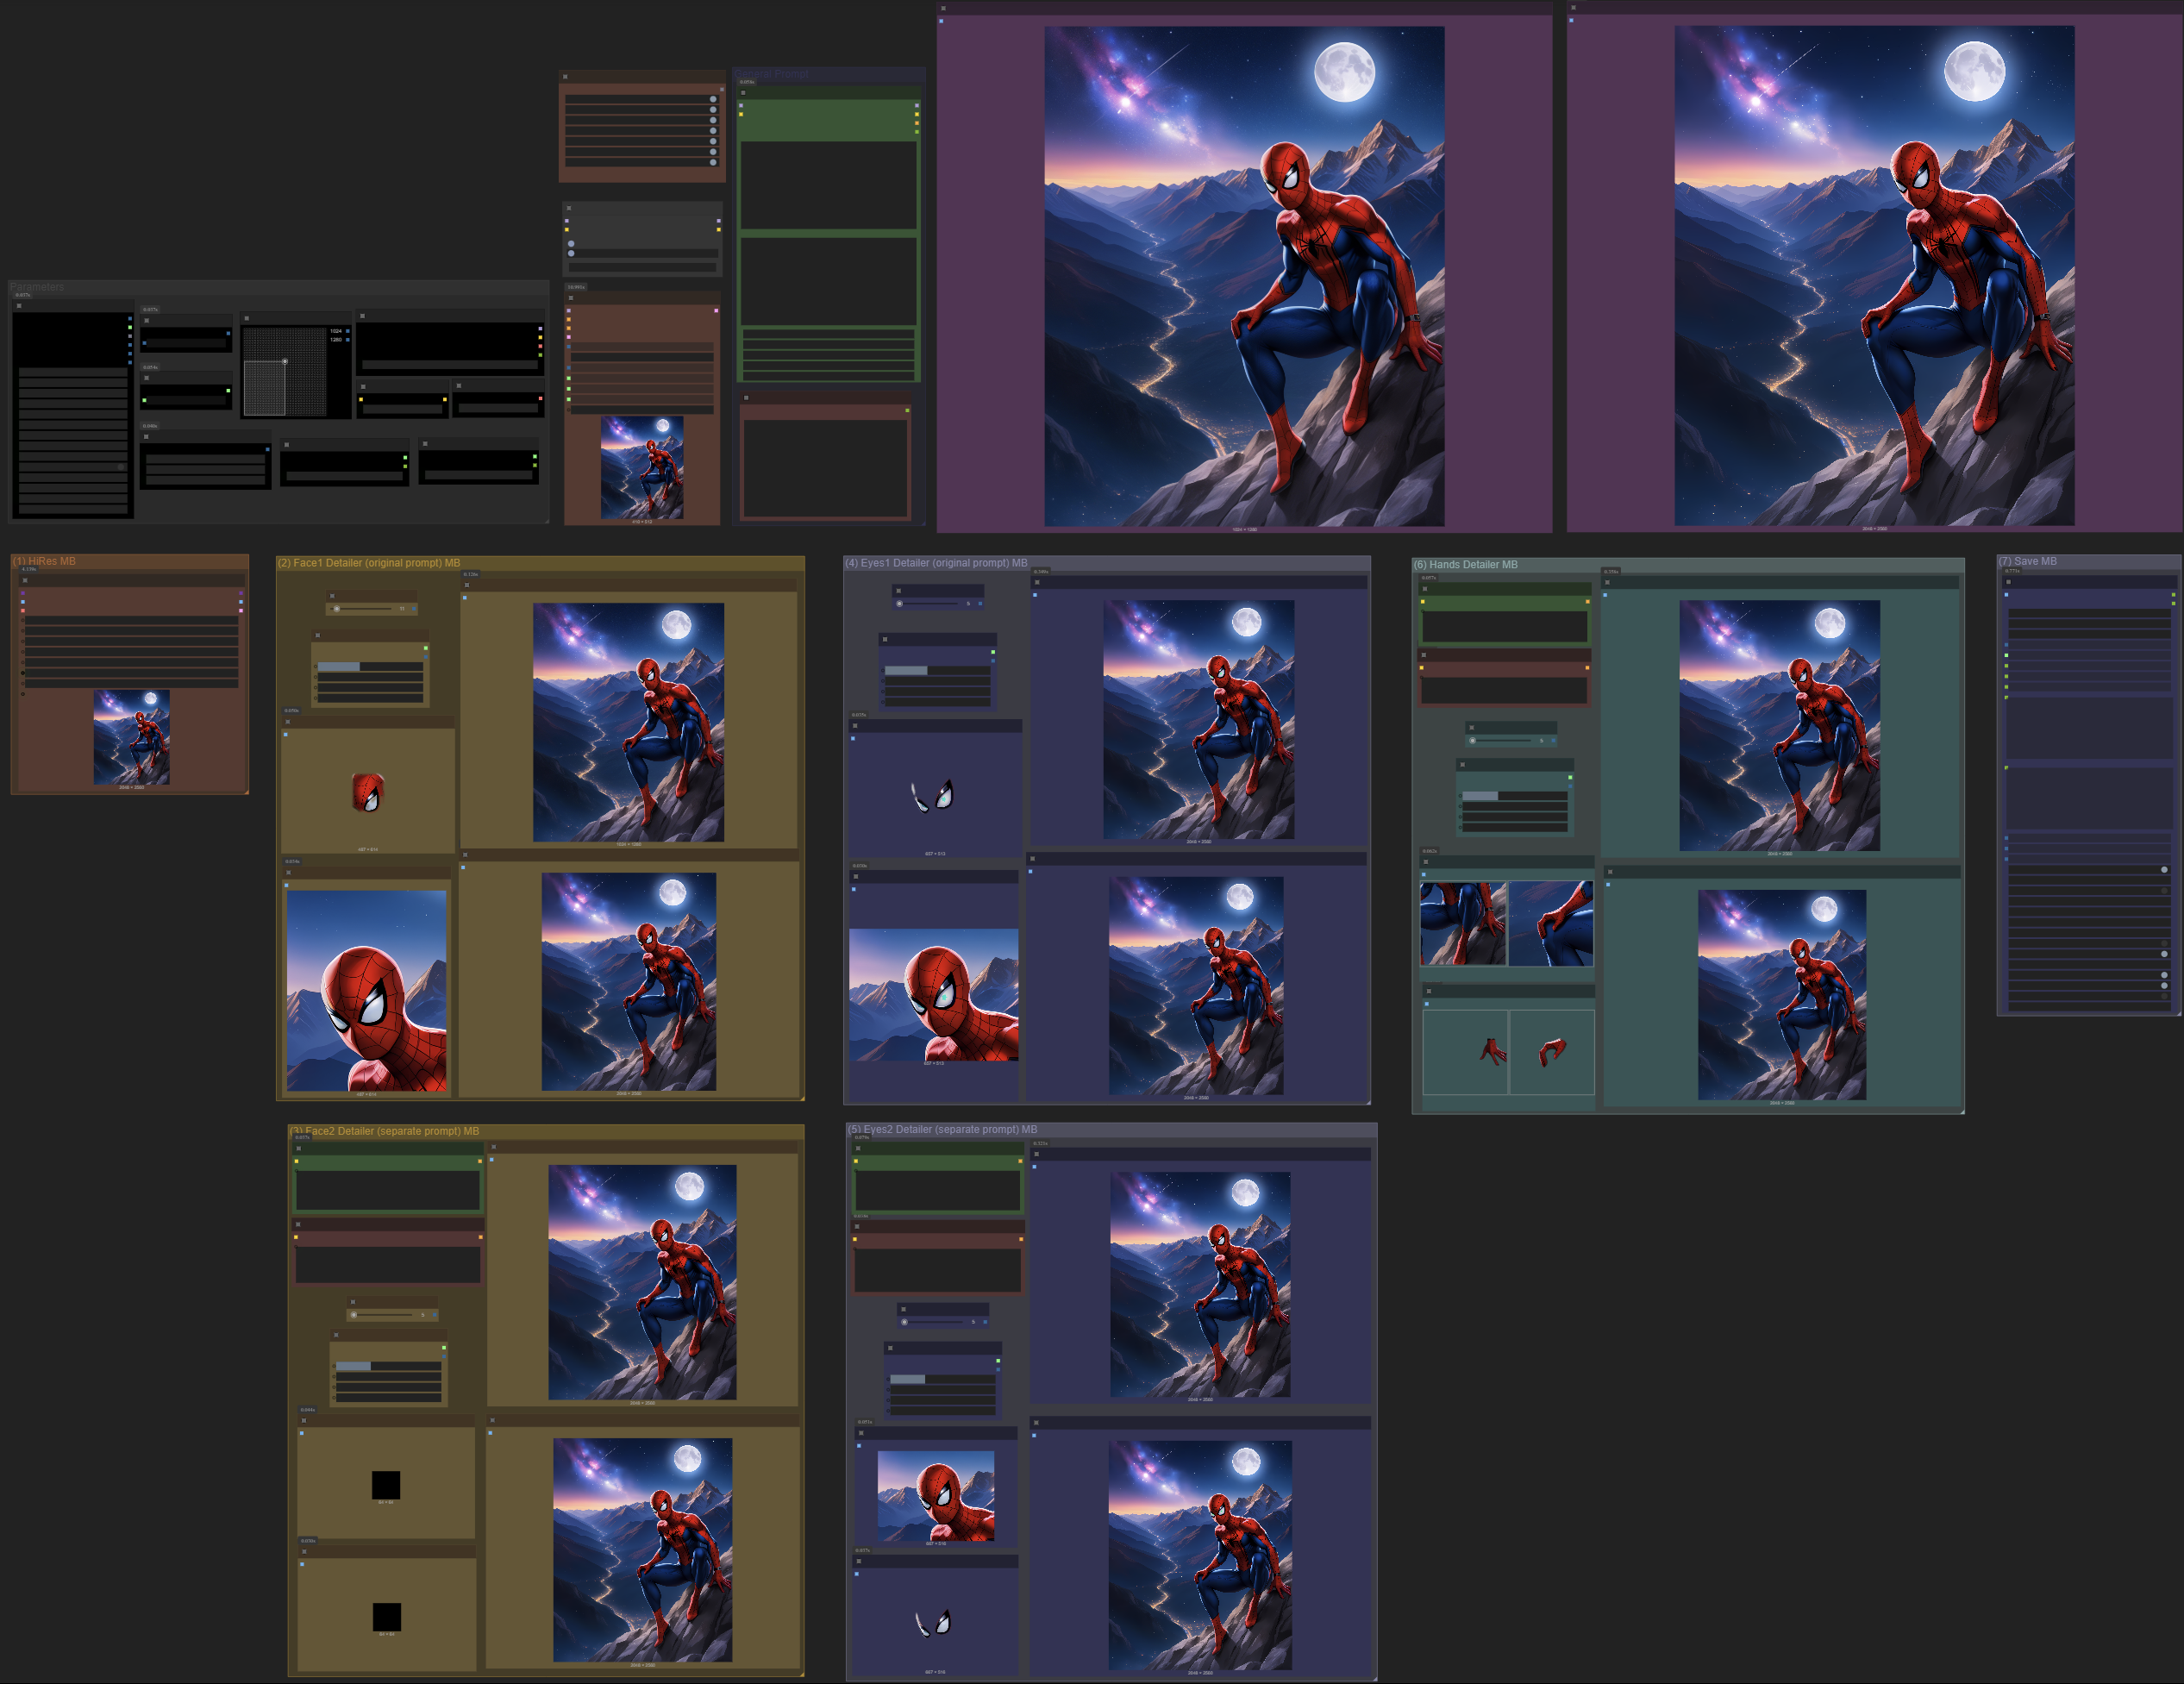Collapse Hands Detailer green prompt node
The width and height of the screenshot is (2184, 1684).
(1424, 589)
